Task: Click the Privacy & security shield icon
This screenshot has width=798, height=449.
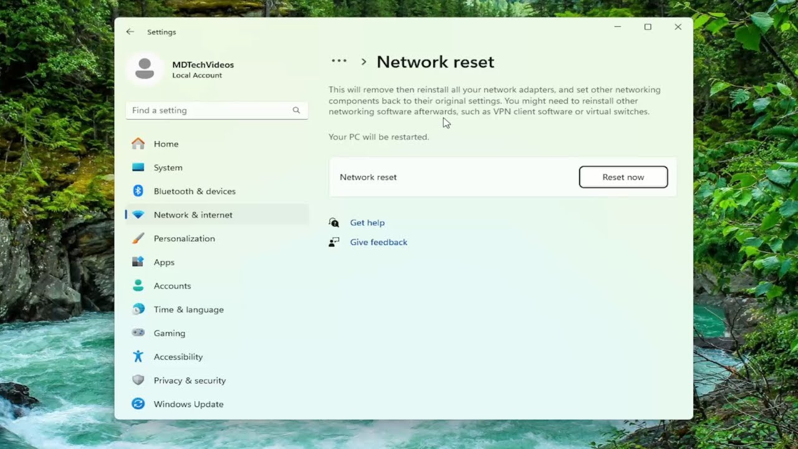Action: click(x=138, y=380)
